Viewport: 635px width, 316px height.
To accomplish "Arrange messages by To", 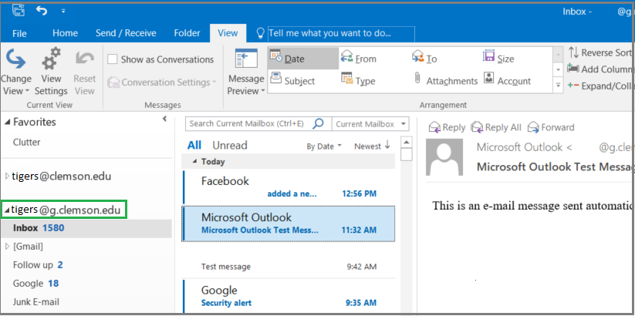I will [424, 59].
